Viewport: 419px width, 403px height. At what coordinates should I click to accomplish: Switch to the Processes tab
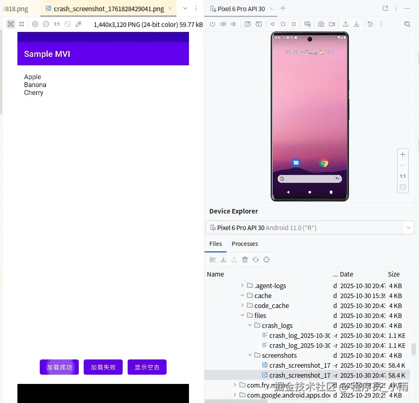(245, 244)
